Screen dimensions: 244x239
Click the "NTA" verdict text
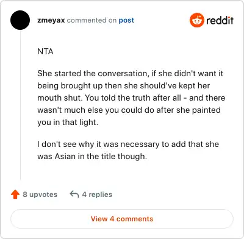tap(45, 51)
